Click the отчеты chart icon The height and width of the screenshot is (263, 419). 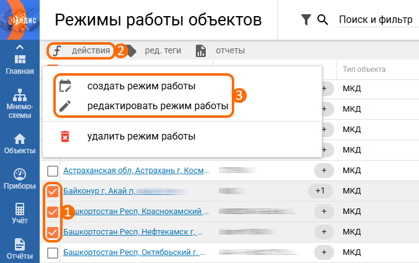click(201, 51)
